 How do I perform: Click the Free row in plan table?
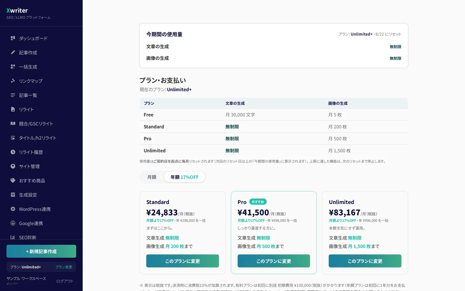click(274, 114)
